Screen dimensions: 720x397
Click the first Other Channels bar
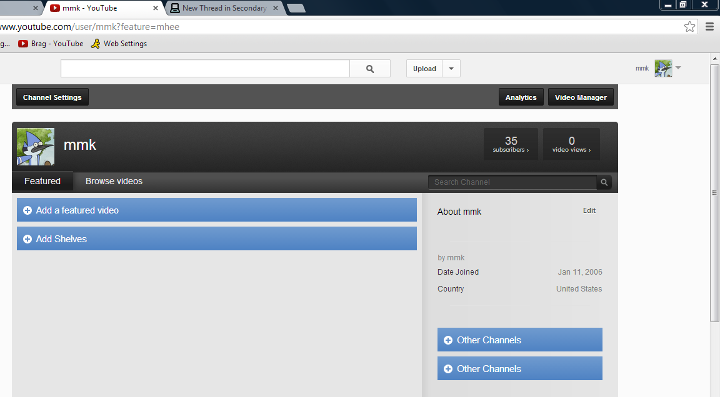[520, 340]
